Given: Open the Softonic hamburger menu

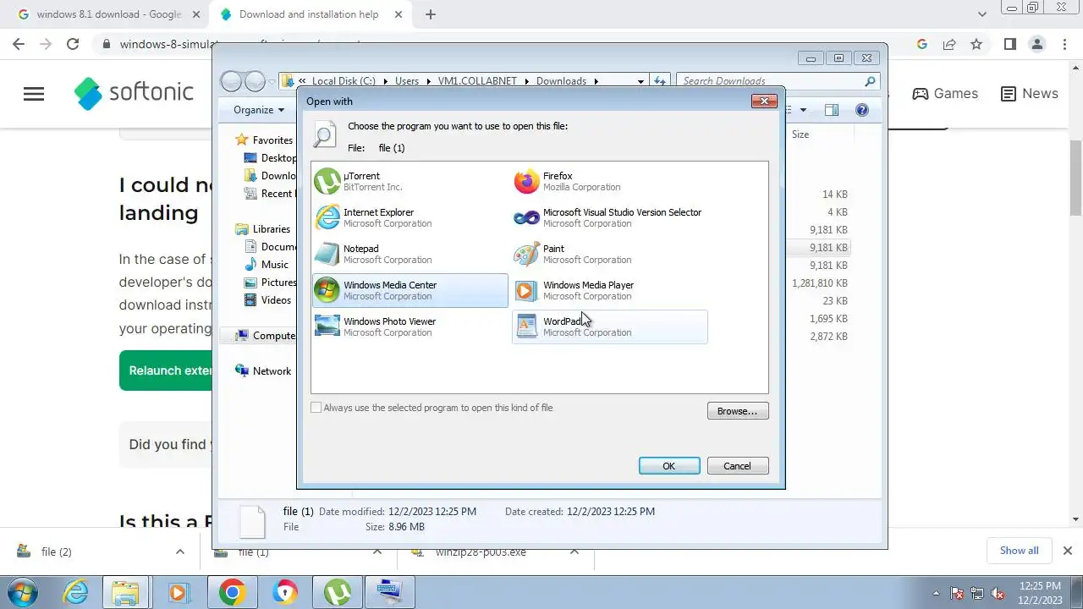Looking at the screenshot, I should click(34, 94).
